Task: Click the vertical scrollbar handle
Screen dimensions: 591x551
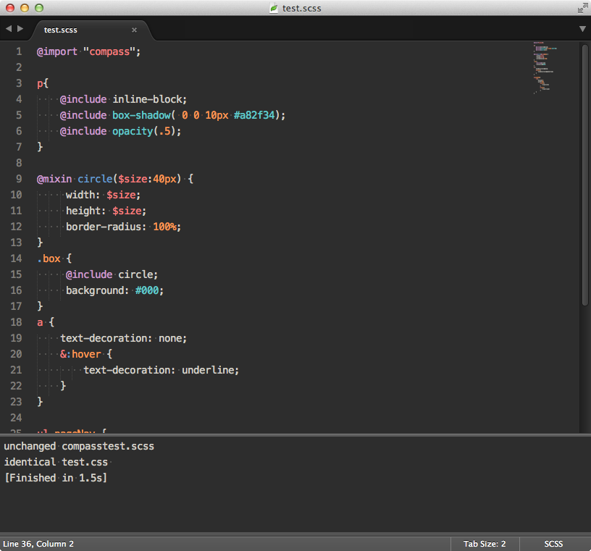Action: pyautogui.click(x=584, y=175)
